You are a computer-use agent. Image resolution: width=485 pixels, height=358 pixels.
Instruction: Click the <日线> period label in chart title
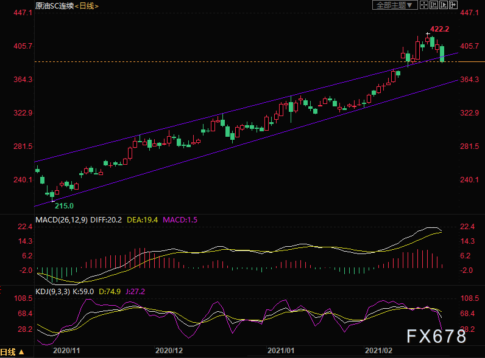(87, 5)
